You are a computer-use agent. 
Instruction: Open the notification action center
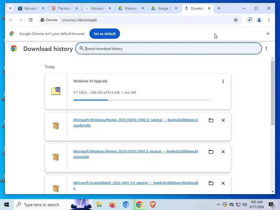272,205
